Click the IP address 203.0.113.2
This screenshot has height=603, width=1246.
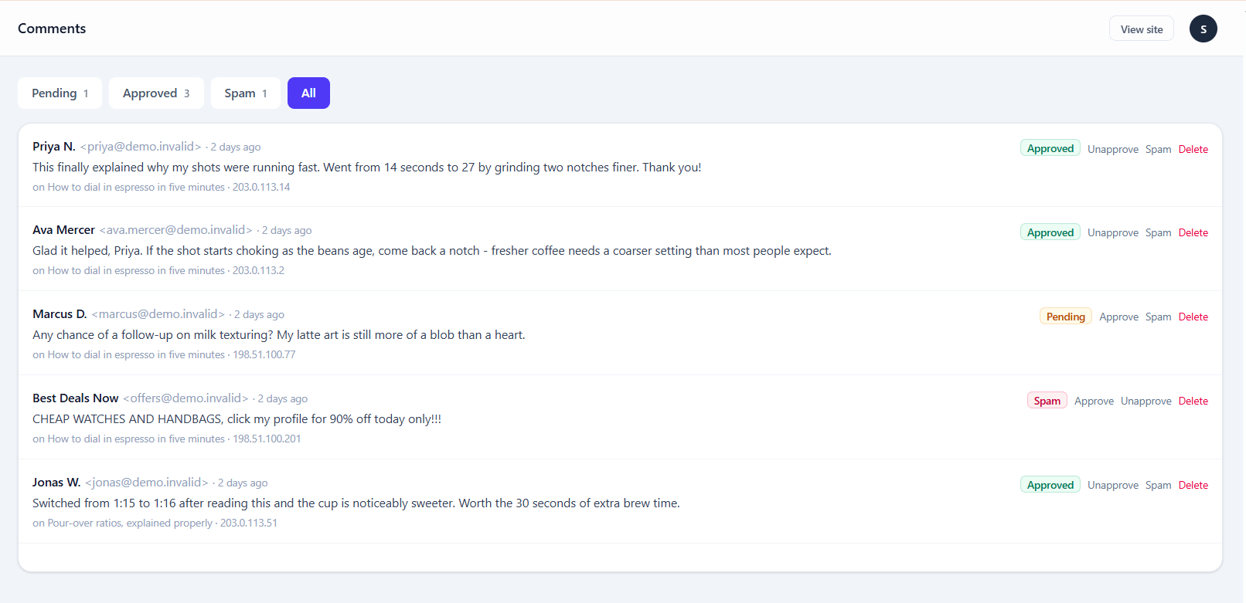(x=258, y=270)
